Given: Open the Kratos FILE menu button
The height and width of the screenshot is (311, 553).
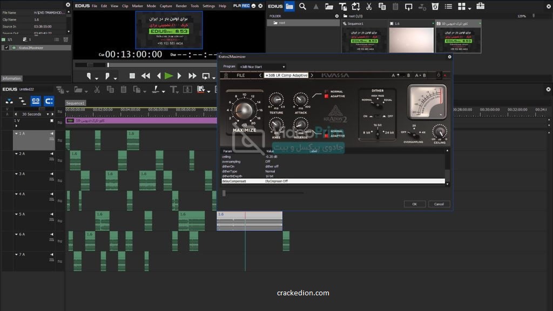Looking at the screenshot, I should click(241, 75).
